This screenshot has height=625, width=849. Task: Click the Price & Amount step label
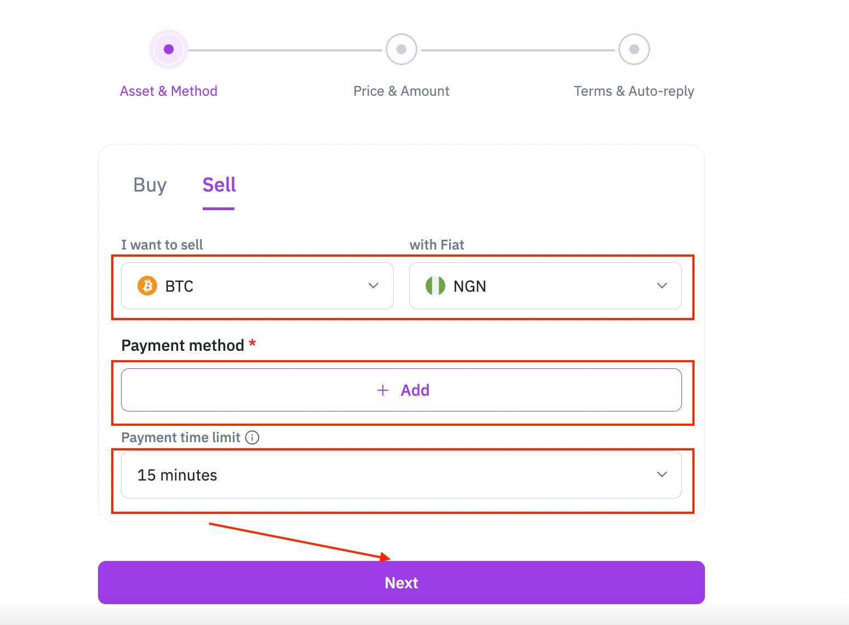[x=401, y=91]
